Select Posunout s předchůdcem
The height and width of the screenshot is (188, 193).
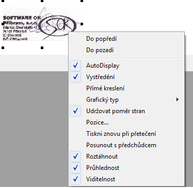point(127,145)
